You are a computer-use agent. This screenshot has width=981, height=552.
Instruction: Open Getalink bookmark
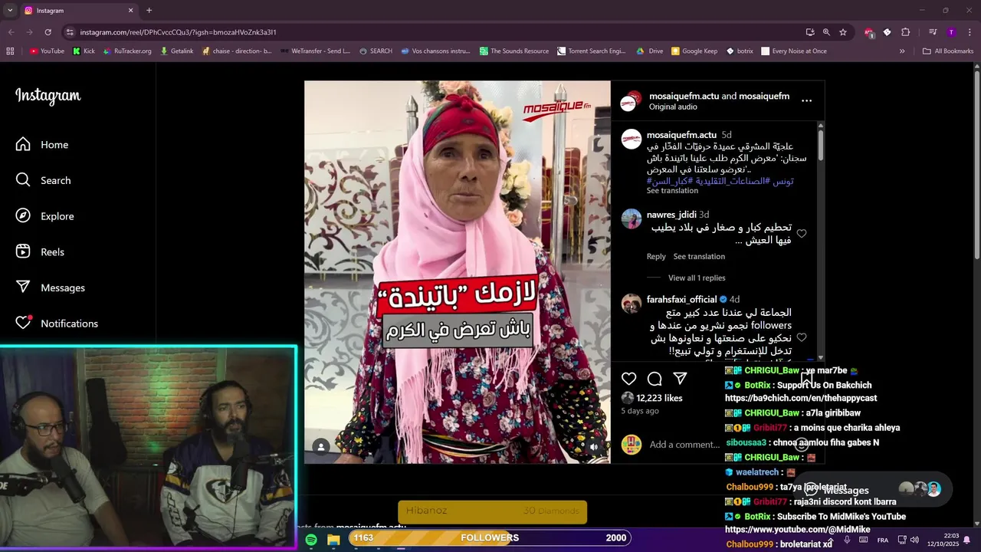[176, 51]
